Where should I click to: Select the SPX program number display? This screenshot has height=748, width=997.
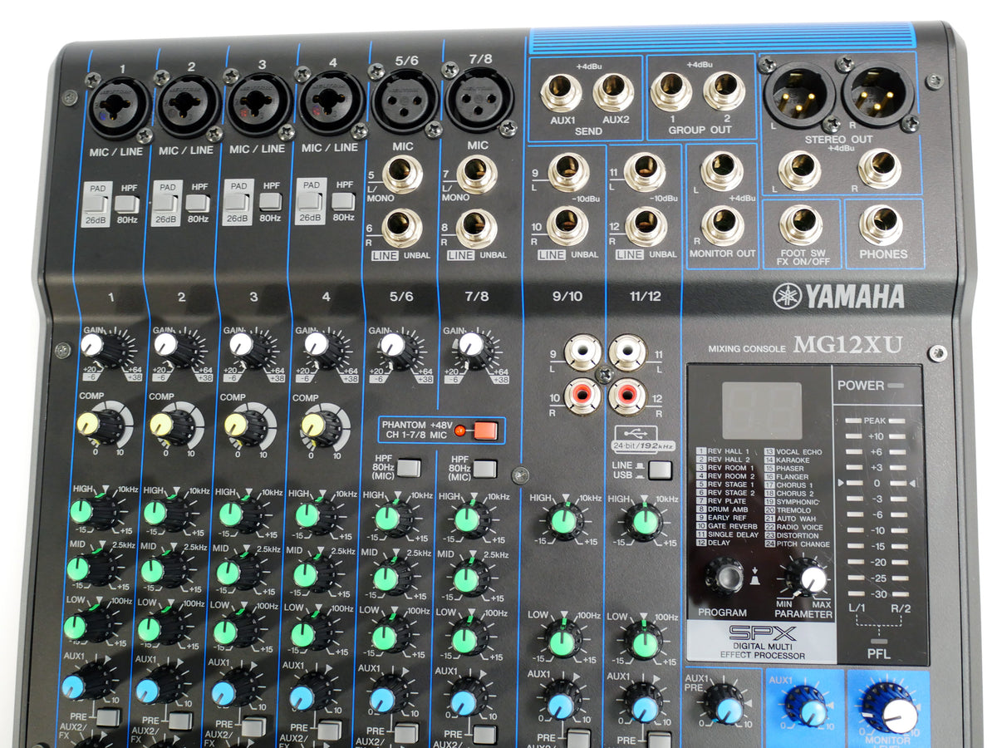(762, 411)
